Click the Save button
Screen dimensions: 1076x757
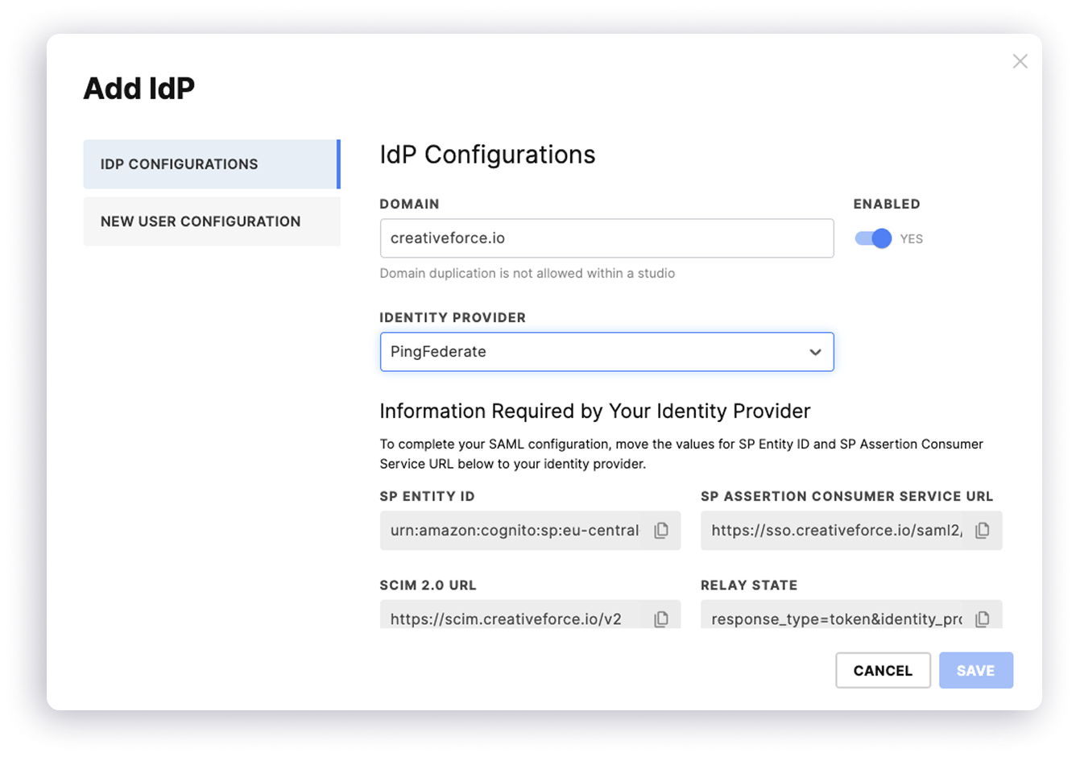(x=976, y=670)
